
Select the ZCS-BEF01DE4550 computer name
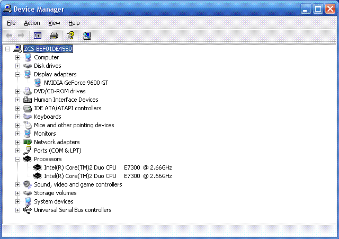coord(48,49)
